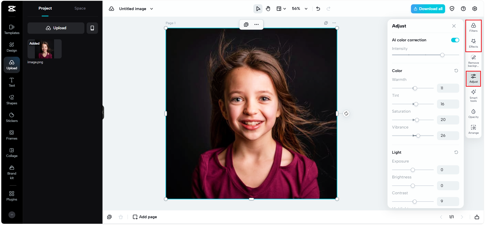Viewport: 485px width, 225px height.
Task: Open the Design sidebar panel
Action: (12, 47)
